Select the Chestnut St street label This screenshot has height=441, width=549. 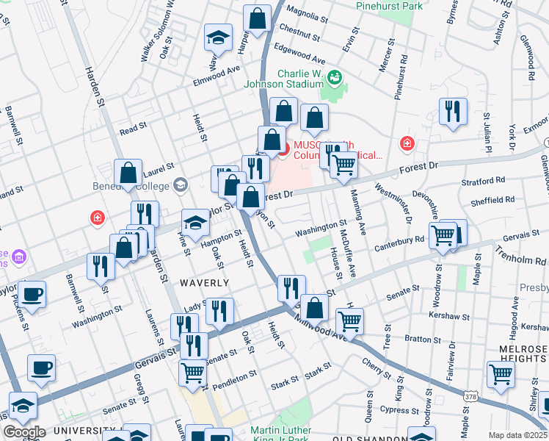pyautogui.click(x=299, y=32)
